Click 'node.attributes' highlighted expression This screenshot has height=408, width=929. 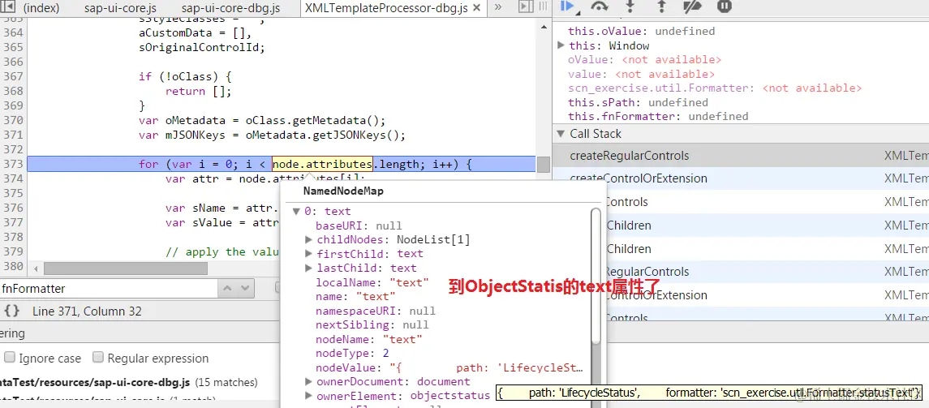pos(322,164)
